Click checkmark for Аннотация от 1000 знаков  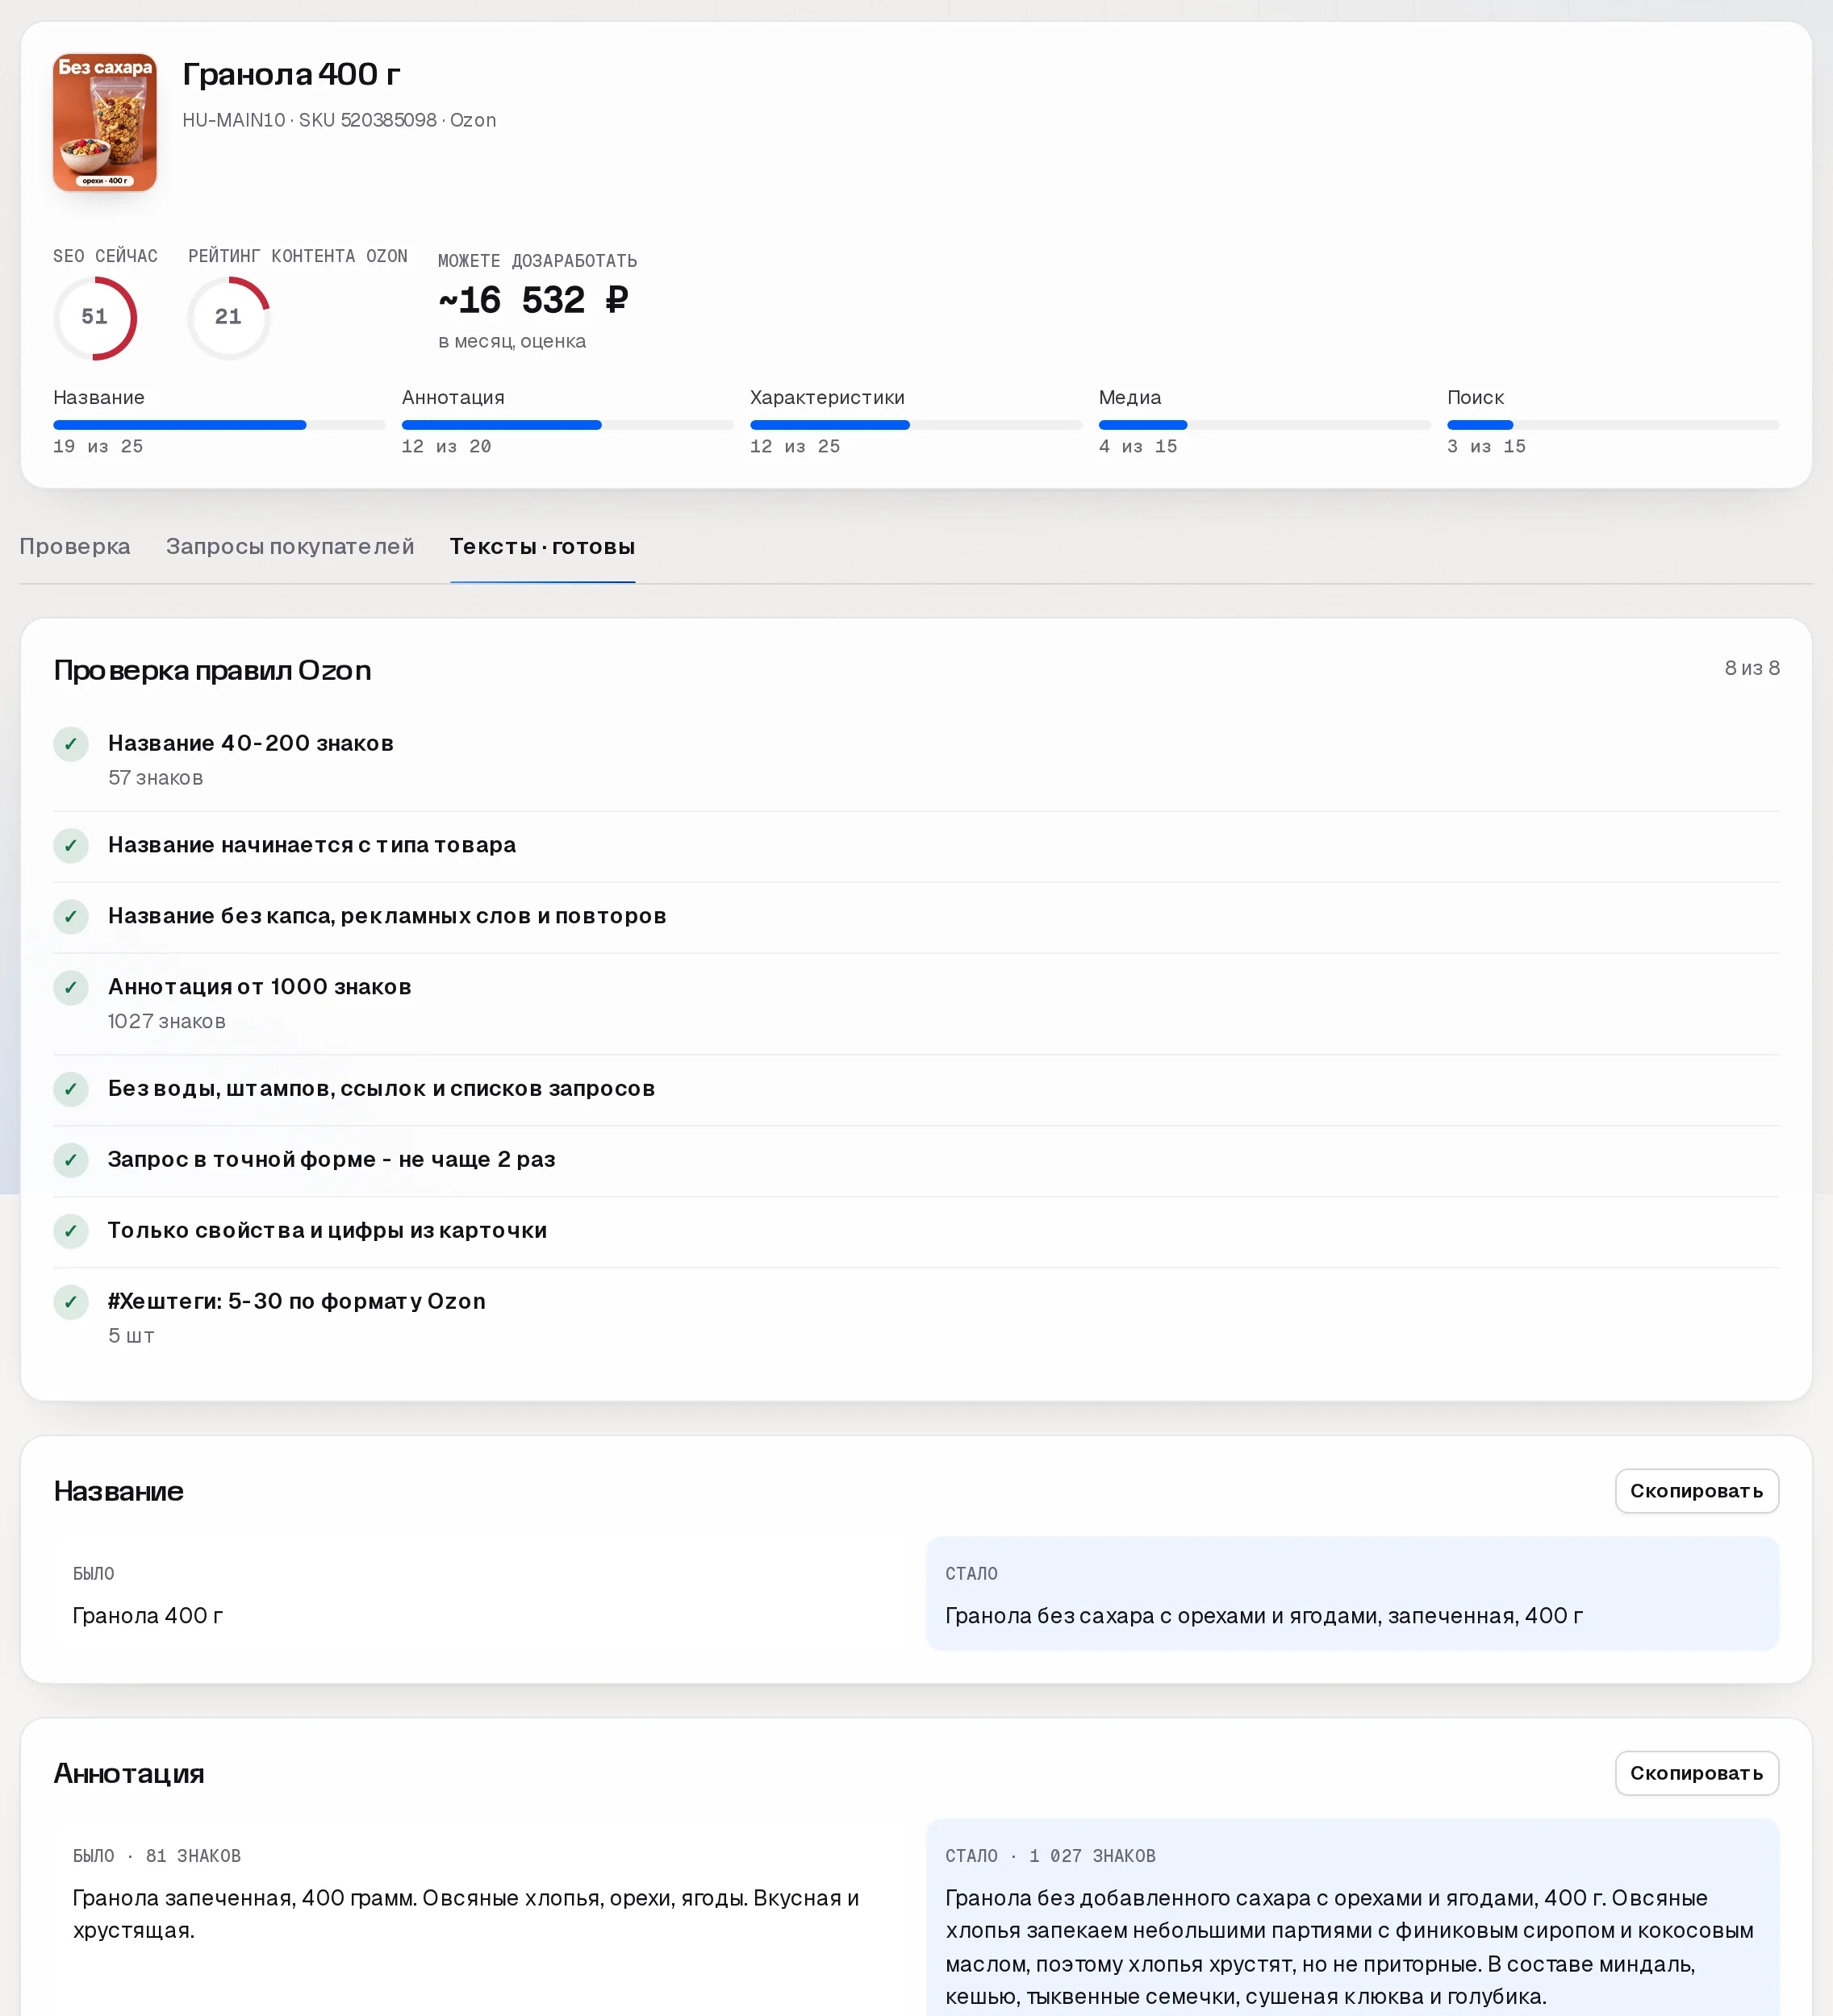point(71,988)
